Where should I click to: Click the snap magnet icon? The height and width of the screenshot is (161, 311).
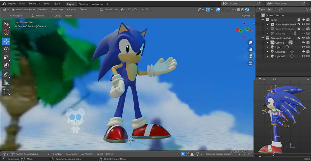129,9
